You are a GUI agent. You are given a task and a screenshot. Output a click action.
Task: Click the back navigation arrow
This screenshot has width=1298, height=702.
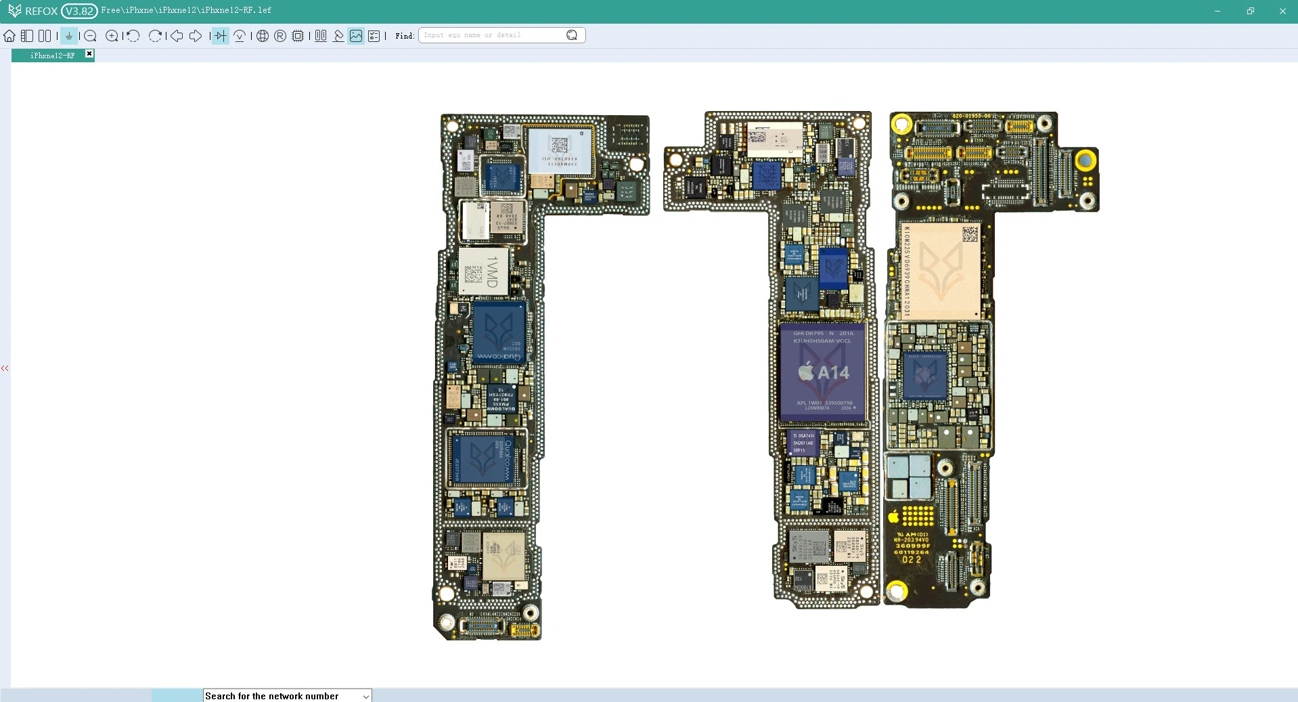[x=177, y=35]
